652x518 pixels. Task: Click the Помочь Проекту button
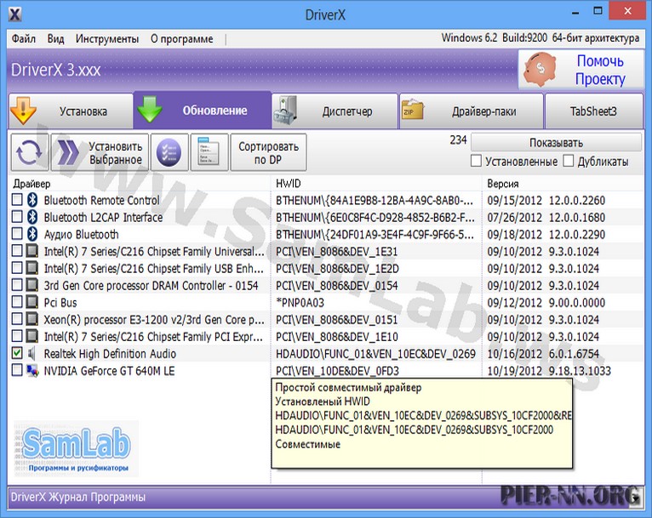coord(581,70)
